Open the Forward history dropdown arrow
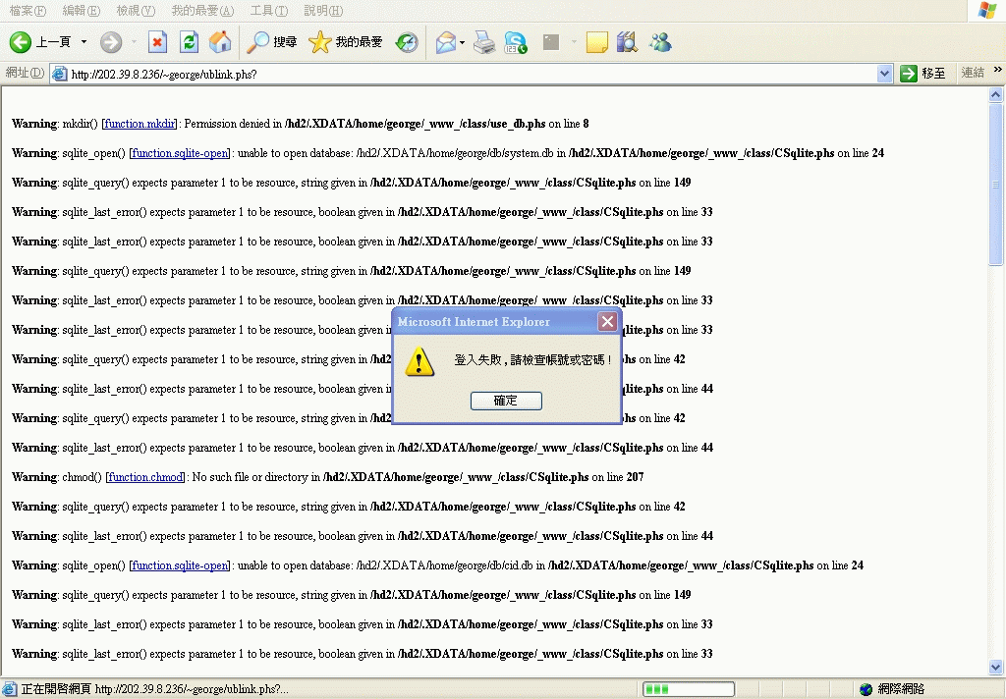 pos(134,42)
